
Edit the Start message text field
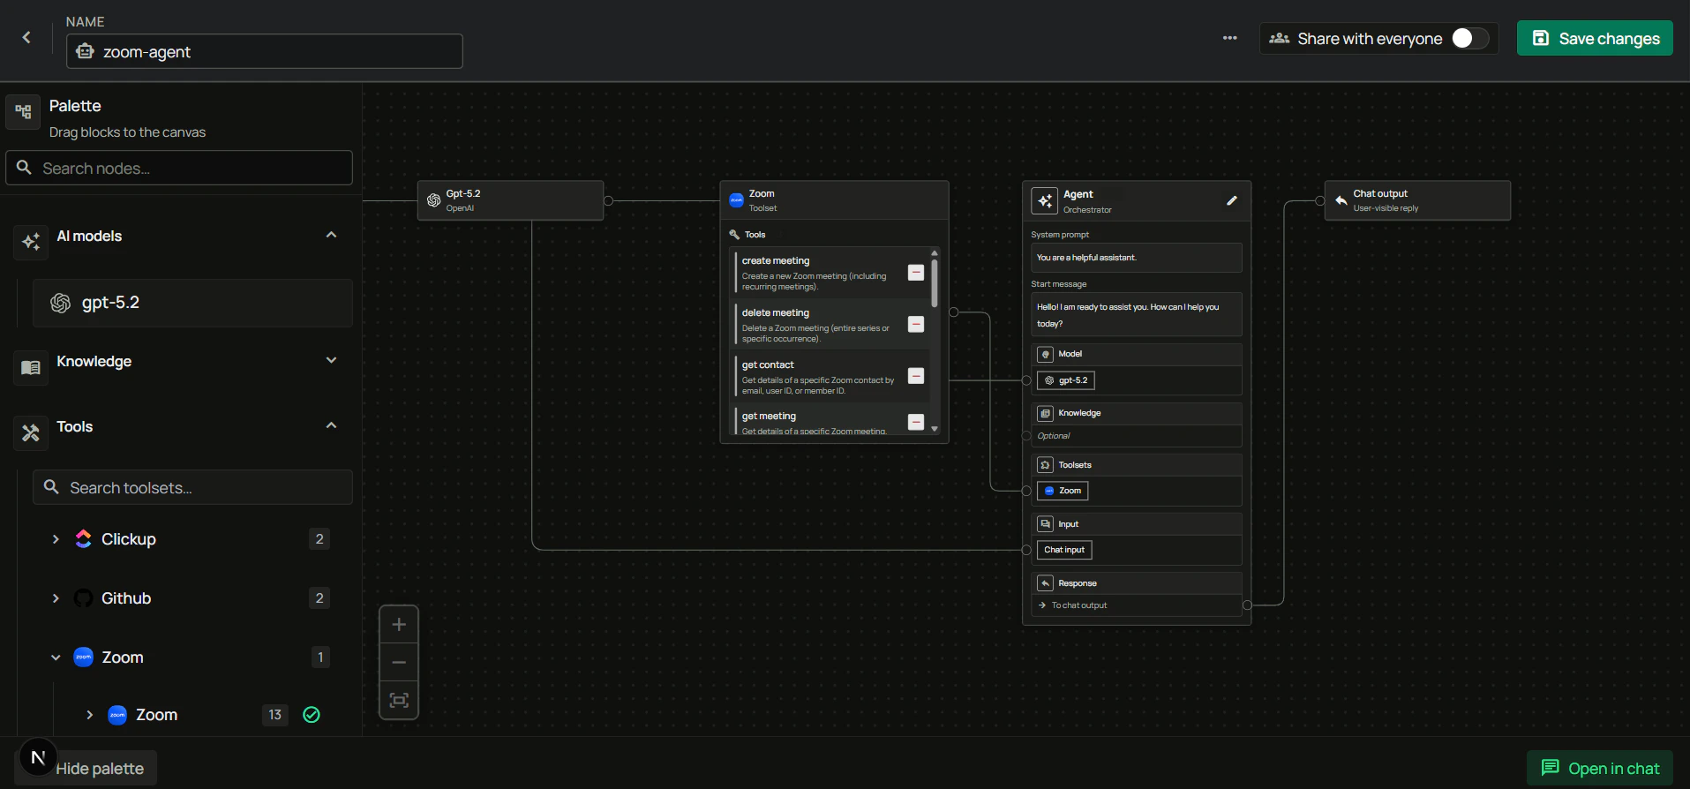click(1137, 315)
